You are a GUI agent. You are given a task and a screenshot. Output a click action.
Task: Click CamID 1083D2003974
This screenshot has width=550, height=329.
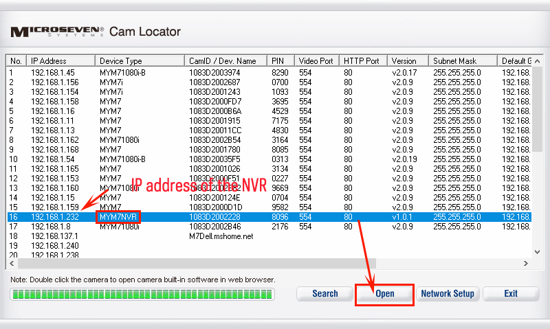214,73
